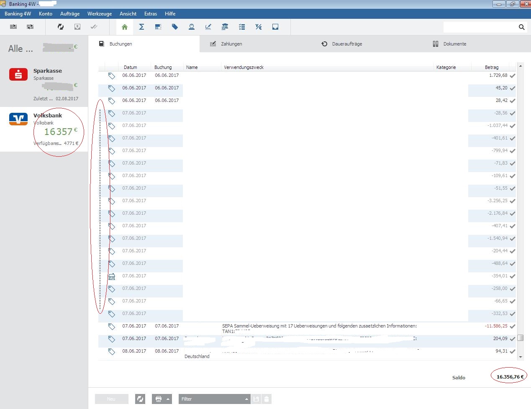Click the sigma sum icon in toolbar
This screenshot has height=409, width=531.
click(141, 27)
